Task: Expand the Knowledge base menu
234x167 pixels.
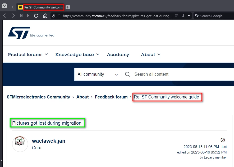Action: point(77,55)
